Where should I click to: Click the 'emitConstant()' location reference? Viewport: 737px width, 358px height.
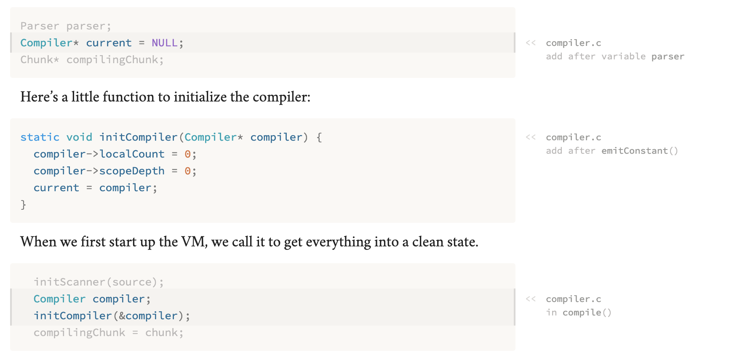pyautogui.click(x=639, y=151)
